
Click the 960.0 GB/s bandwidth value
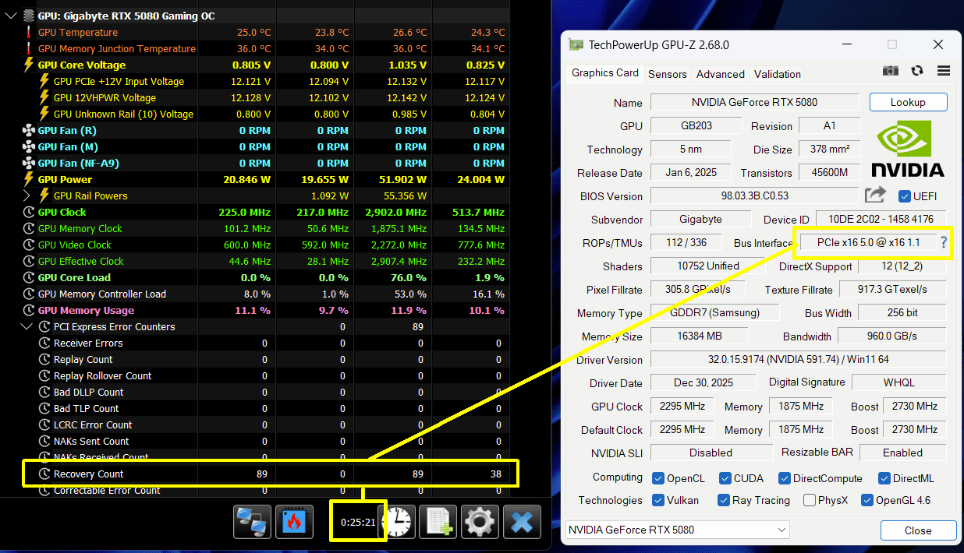pos(891,336)
